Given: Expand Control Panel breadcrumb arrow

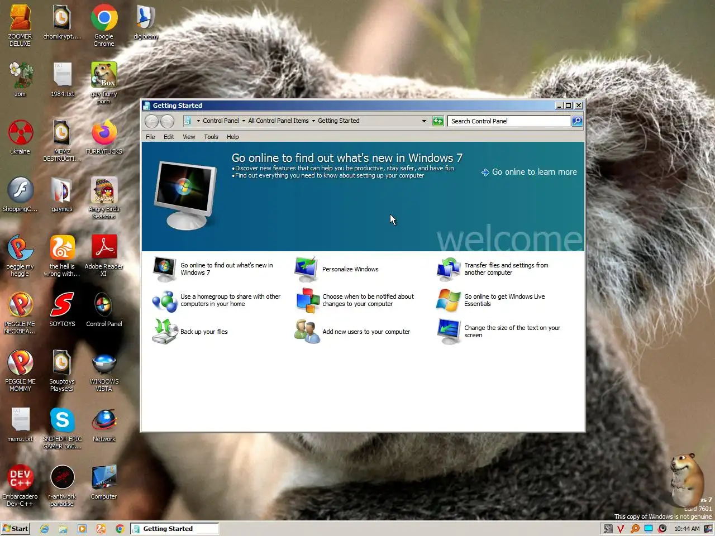Looking at the screenshot, I should coord(244,121).
